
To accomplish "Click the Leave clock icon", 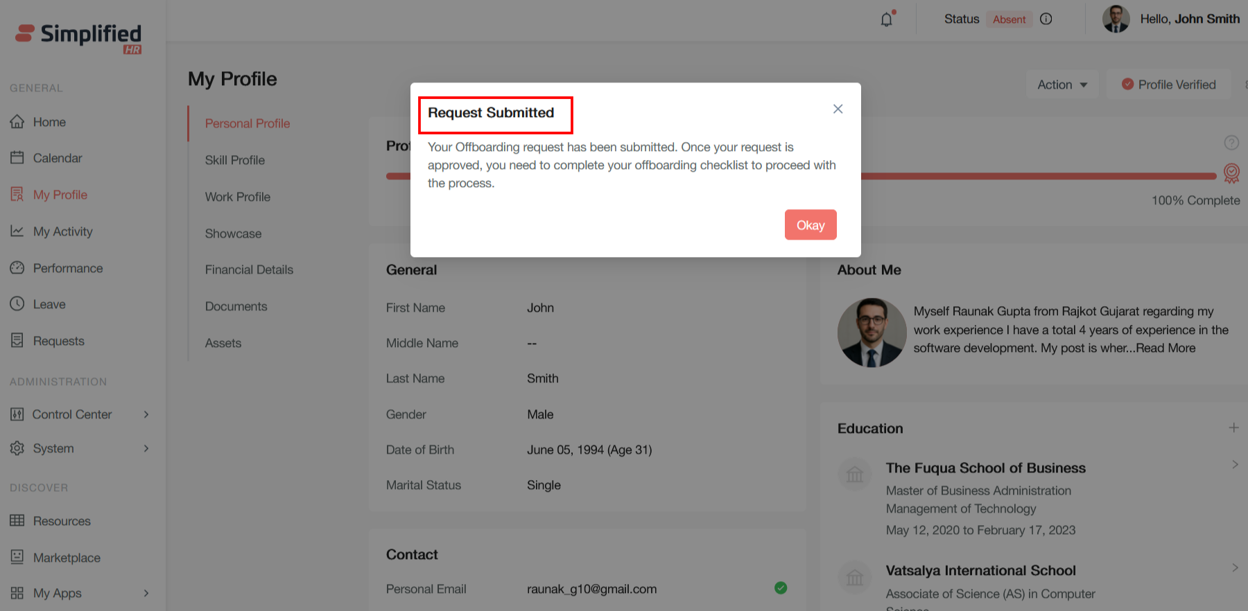I will tap(17, 304).
